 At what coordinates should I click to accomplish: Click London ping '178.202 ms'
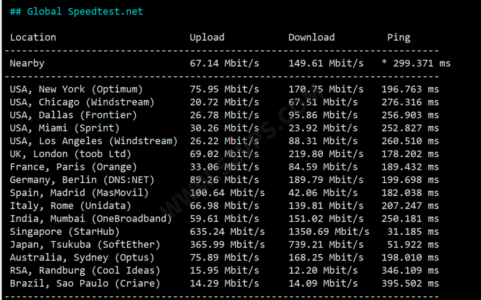pos(410,154)
